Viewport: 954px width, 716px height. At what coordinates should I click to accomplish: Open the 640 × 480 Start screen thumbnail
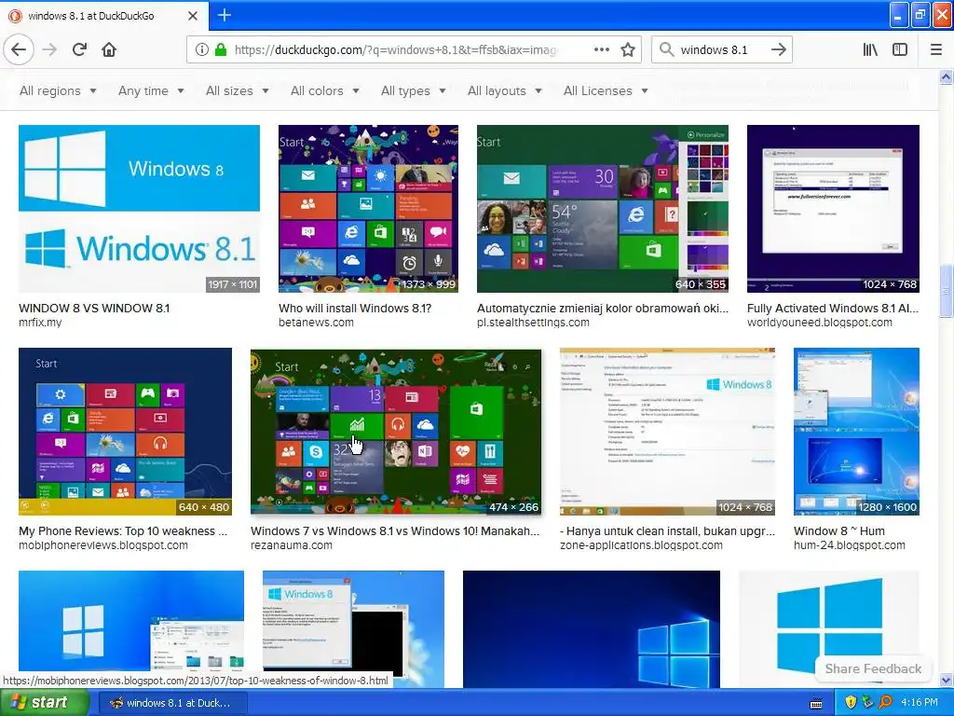126,432
